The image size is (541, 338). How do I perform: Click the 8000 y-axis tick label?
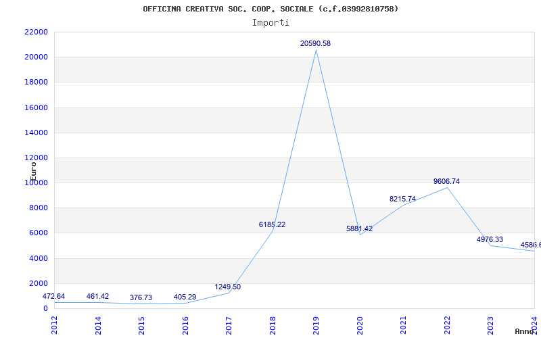(x=38, y=208)
